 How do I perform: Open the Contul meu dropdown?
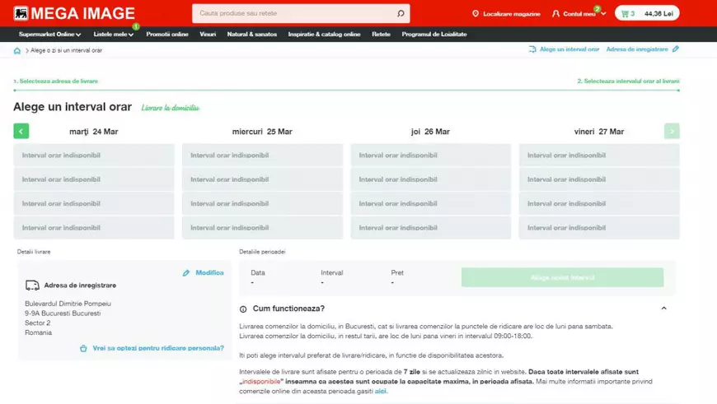coord(579,14)
